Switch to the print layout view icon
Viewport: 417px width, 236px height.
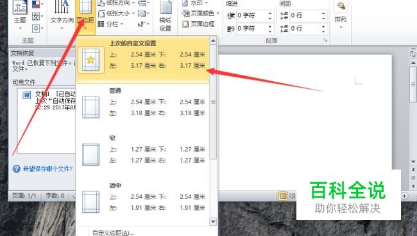click(283, 196)
